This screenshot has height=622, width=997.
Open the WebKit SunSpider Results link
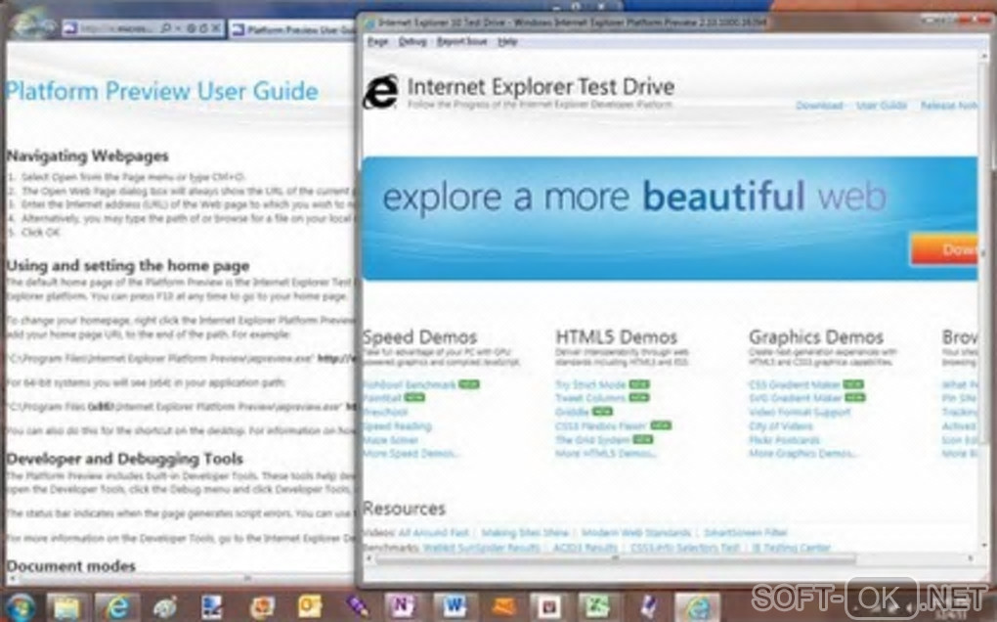[481, 548]
